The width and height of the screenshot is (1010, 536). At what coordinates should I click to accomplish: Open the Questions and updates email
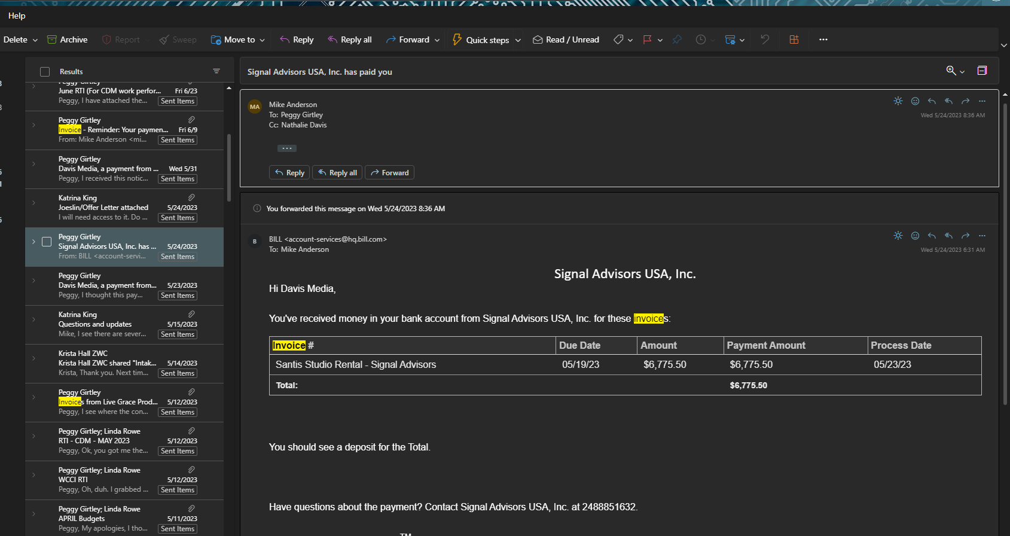(x=124, y=324)
